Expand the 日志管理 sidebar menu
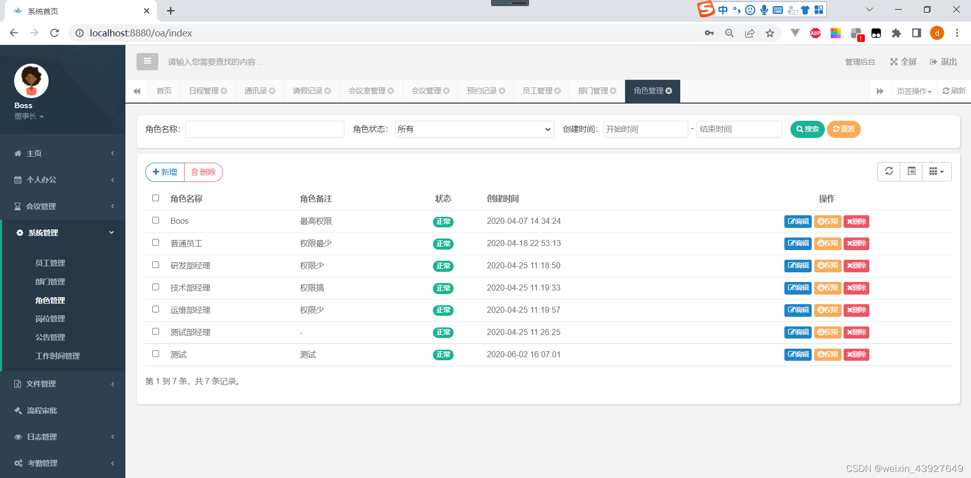 [x=63, y=437]
